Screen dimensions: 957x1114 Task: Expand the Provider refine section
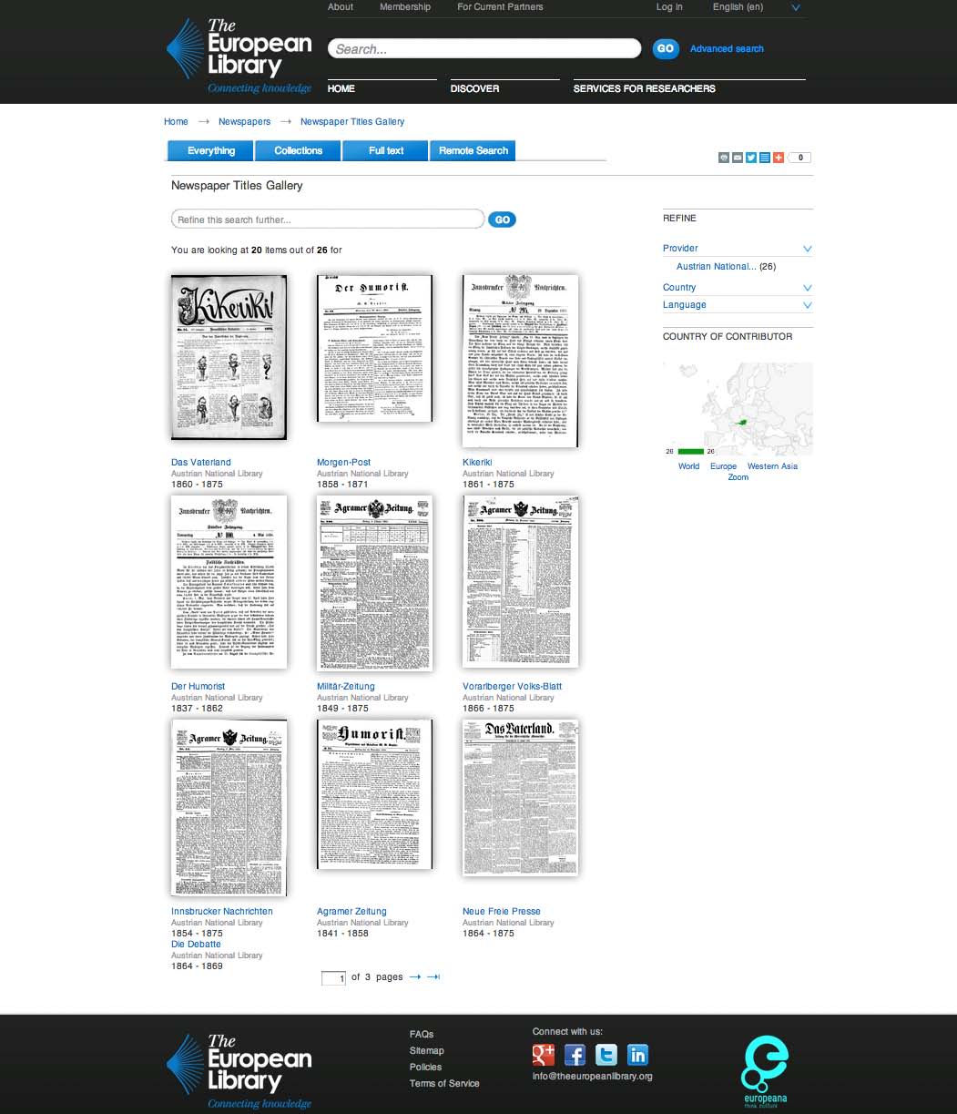(x=807, y=249)
